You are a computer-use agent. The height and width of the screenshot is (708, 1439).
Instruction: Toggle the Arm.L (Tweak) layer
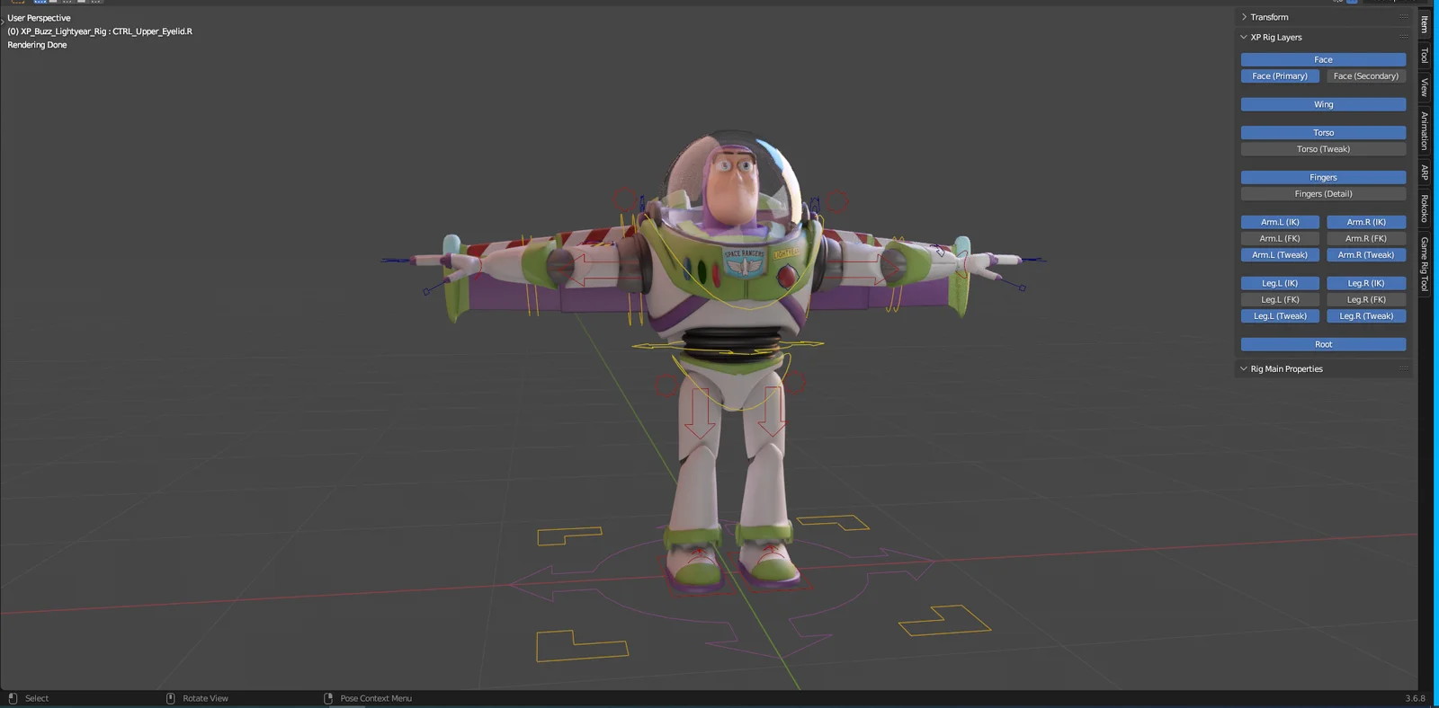click(1280, 255)
